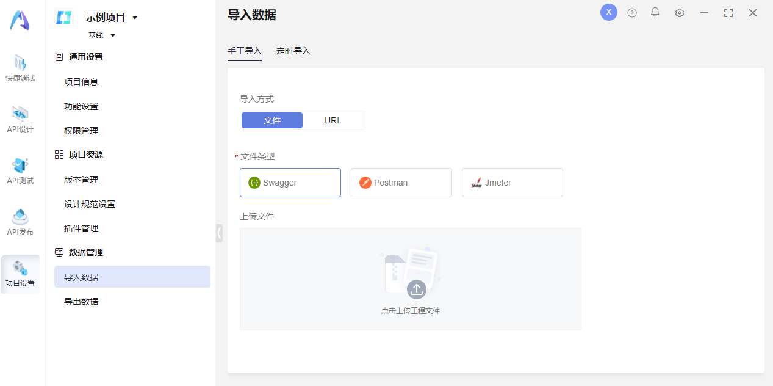The image size is (773, 386).
Task: Open the settings gear icon
Action: pyautogui.click(x=680, y=13)
